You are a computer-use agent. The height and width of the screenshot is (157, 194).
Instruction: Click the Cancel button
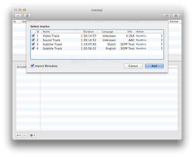[133, 66]
